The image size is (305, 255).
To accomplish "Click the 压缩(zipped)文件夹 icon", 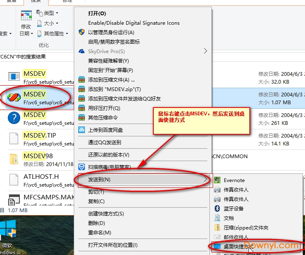I will click(217, 227).
